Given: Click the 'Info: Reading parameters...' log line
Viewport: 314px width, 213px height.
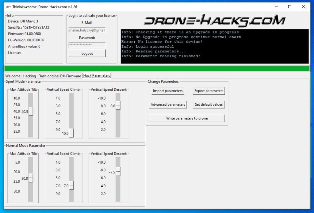Looking at the screenshot, I should pos(153,51).
